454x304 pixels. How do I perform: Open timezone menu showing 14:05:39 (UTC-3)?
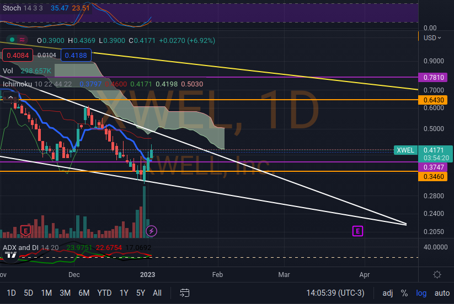pyautogui.click(x=335, y=293)
